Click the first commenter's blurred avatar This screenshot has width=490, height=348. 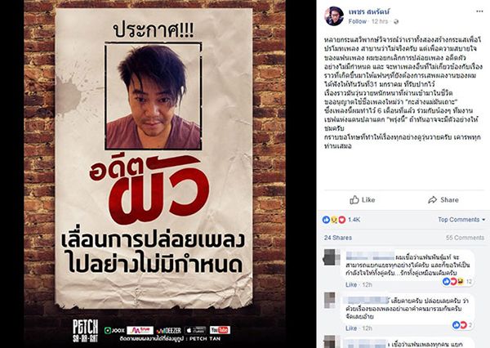[332, 257]
